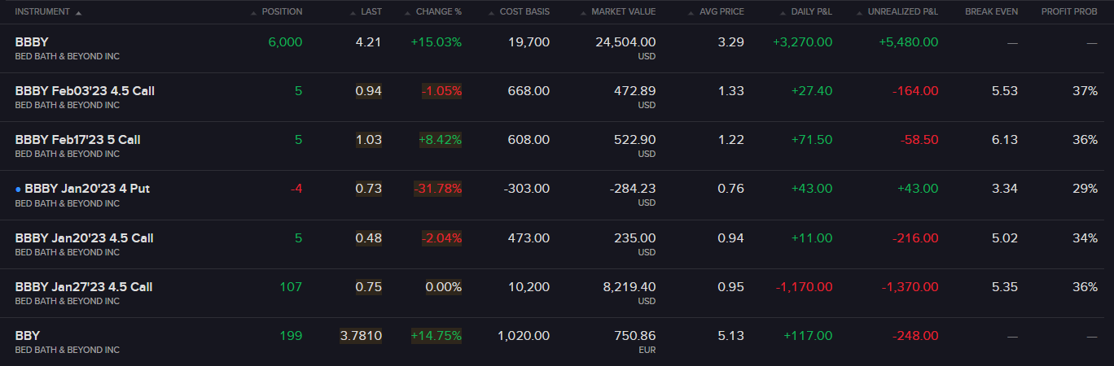The width and height of the screenshot is (1114, 366).
Task: Click the sort arrow next to Instrument header
Action: tap(78, 13)
